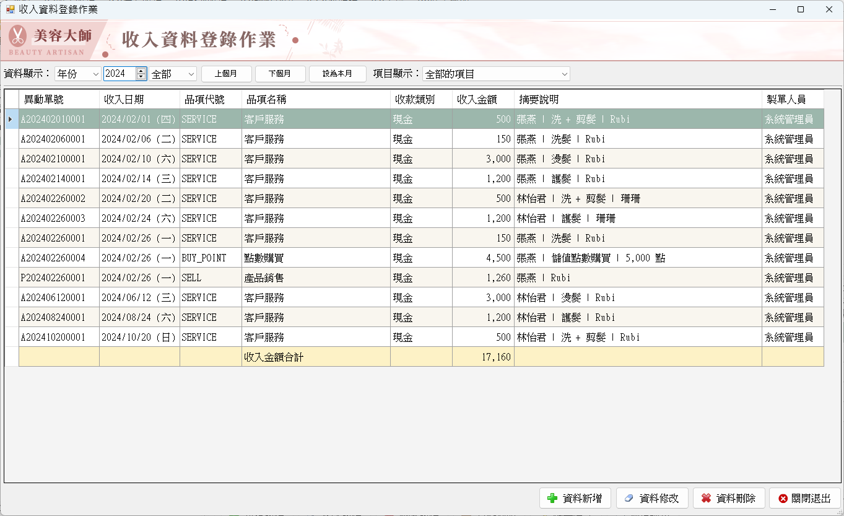This screenshot has height=516, width=844.
Task: Click date cell 2024/08/24 (六)
Action: click(139, 317)
